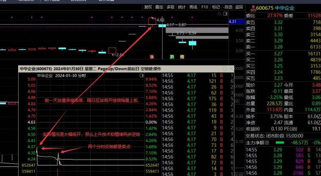Image resolution: width=321 pixels, height=176 pixels.
Task: Select the 卖四 row price 3.31
Action: 278,28
